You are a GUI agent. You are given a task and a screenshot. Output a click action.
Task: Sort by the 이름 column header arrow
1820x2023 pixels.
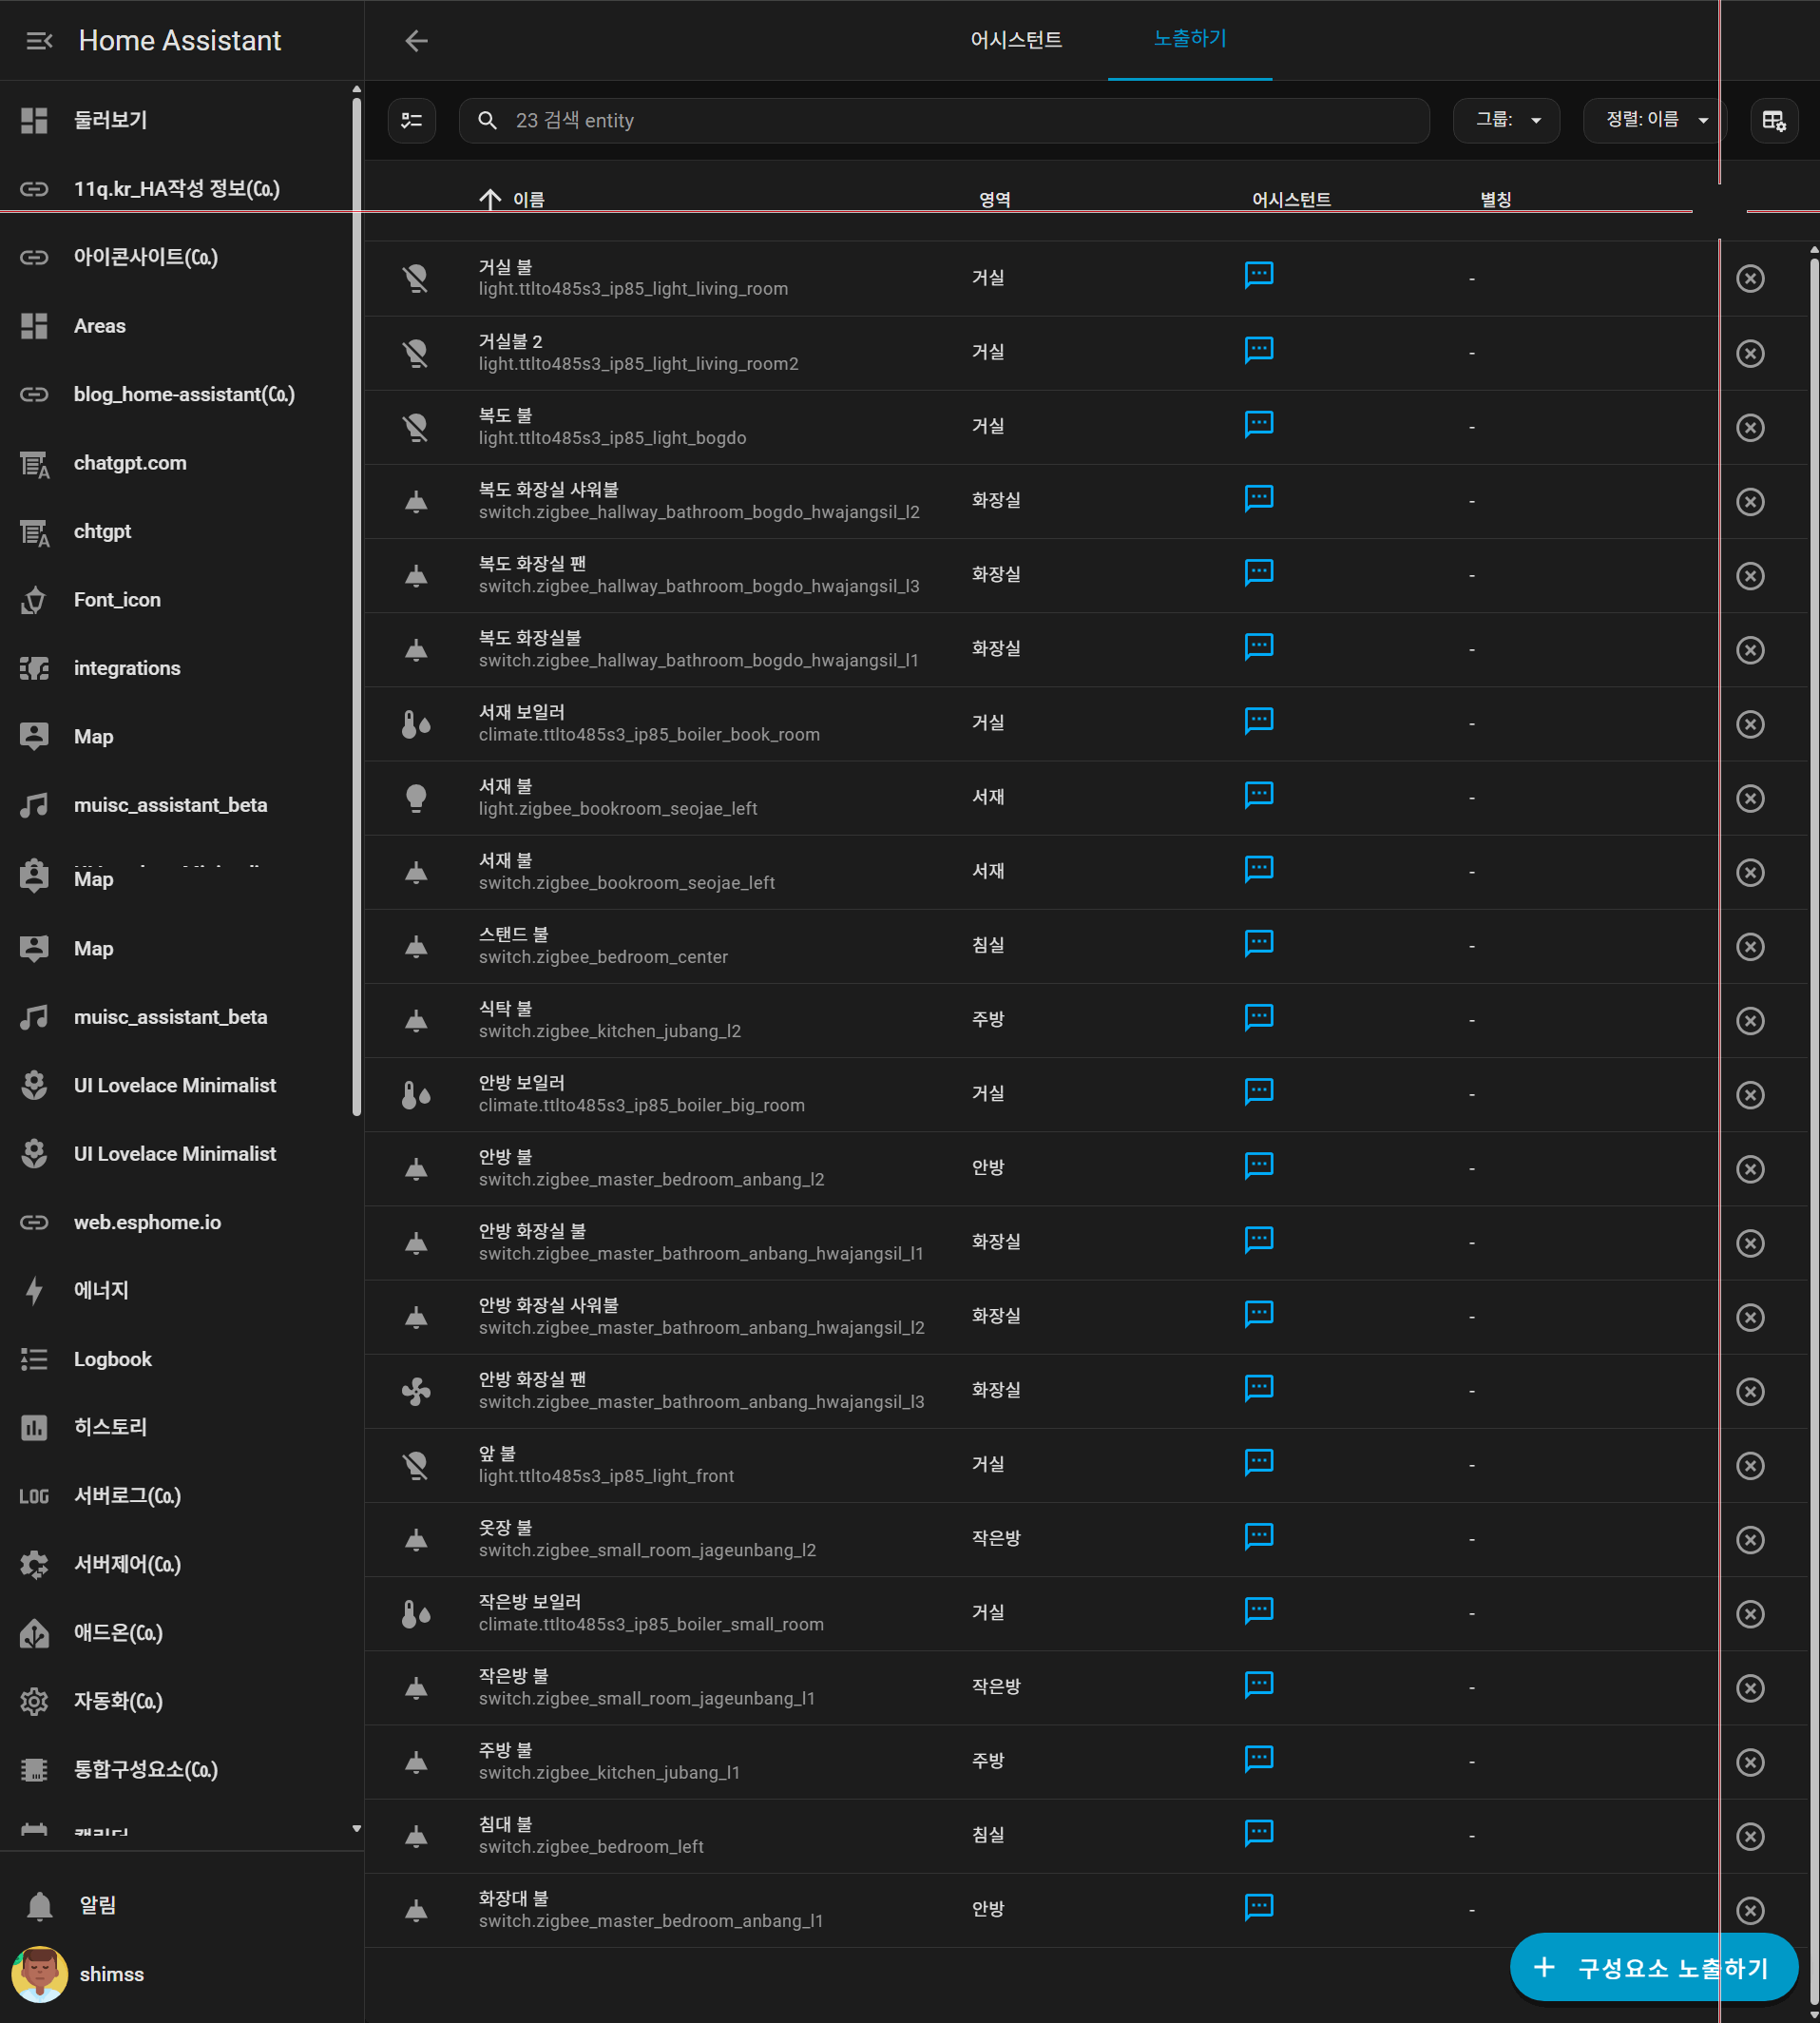tap(490, 199)
